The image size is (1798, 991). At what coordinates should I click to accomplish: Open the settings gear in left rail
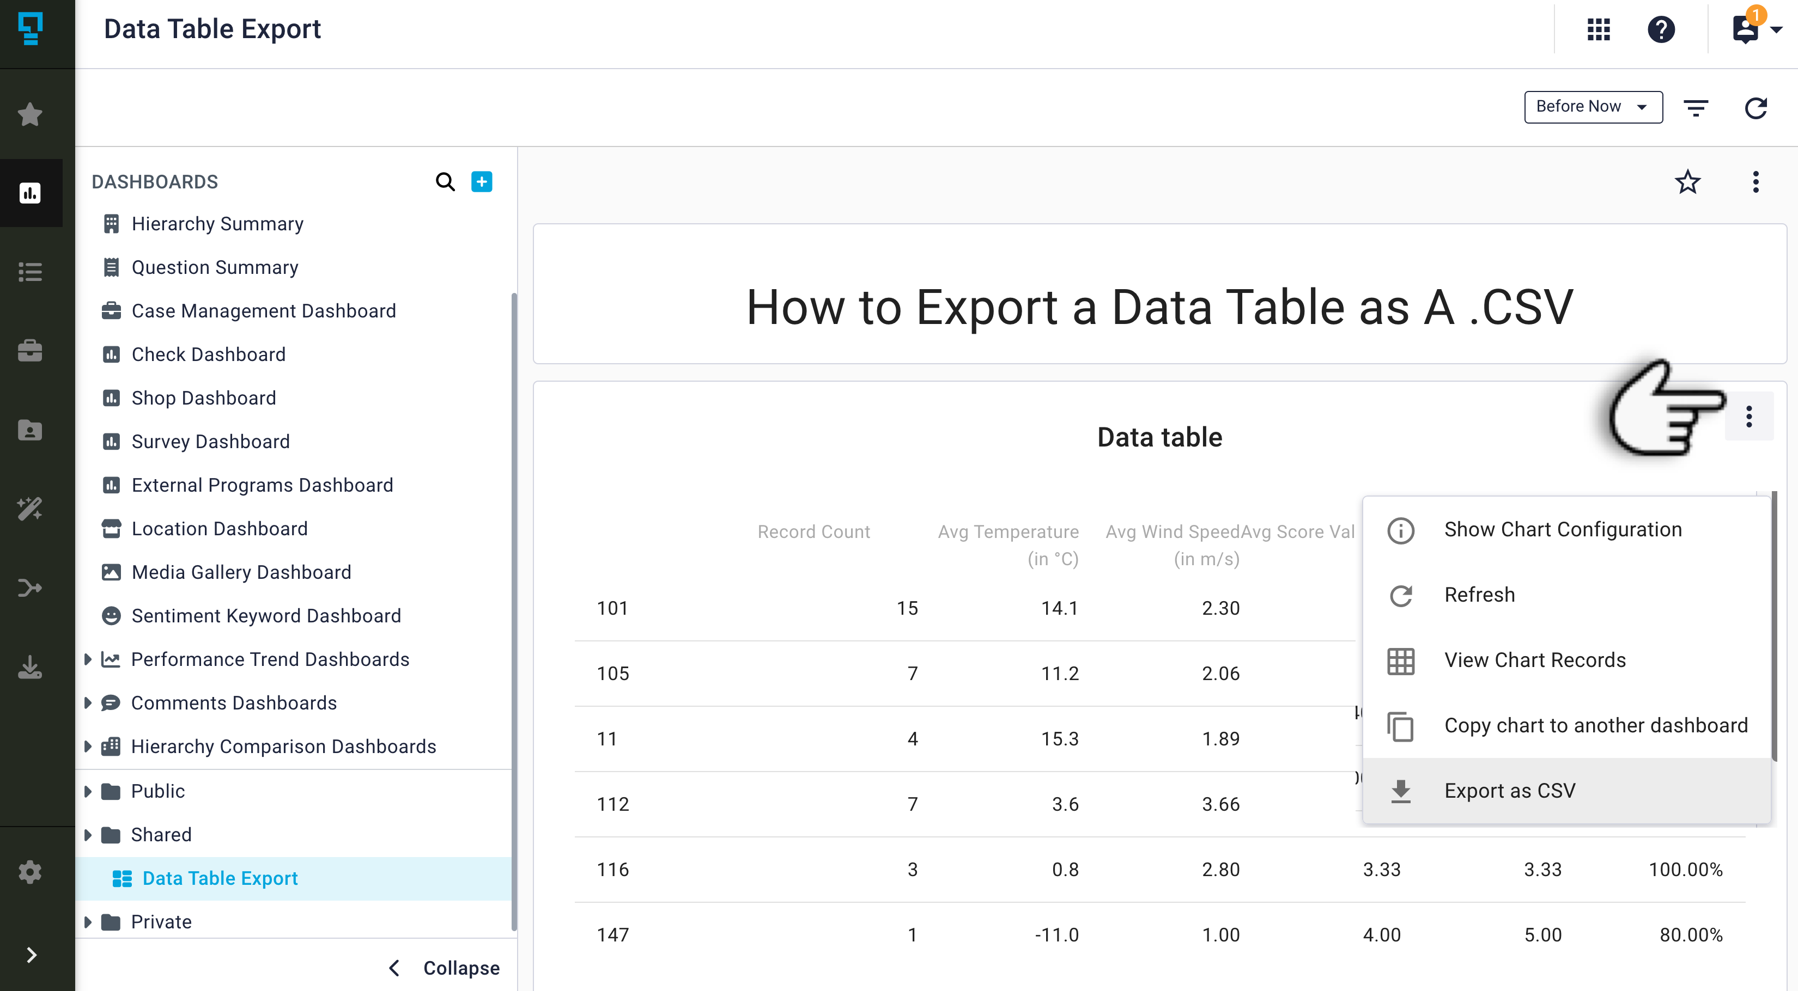click(x=30, y=872)
